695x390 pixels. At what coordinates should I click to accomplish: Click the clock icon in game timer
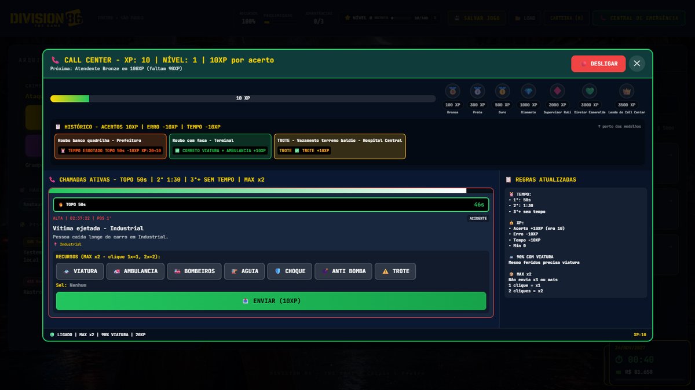pyautogui.click(x=619, y=359)
